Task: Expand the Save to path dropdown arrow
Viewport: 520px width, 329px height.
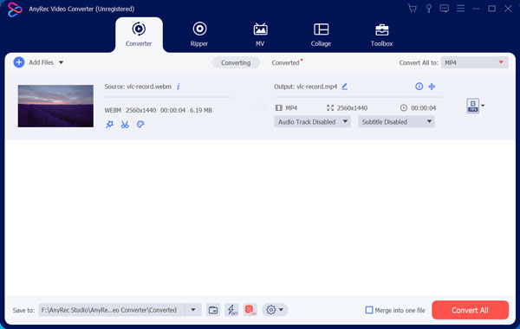Action: 193,310
